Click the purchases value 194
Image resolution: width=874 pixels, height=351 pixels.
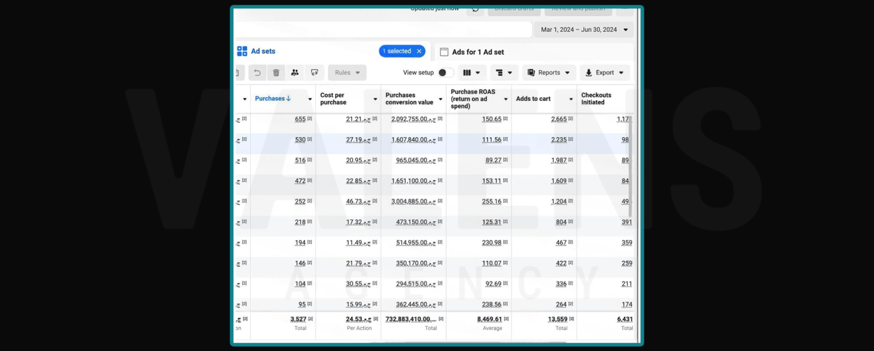click(x=300, y=243)
